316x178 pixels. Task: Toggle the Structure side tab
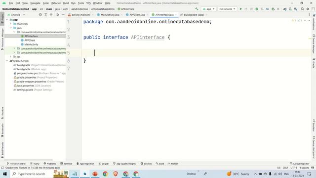2,113
